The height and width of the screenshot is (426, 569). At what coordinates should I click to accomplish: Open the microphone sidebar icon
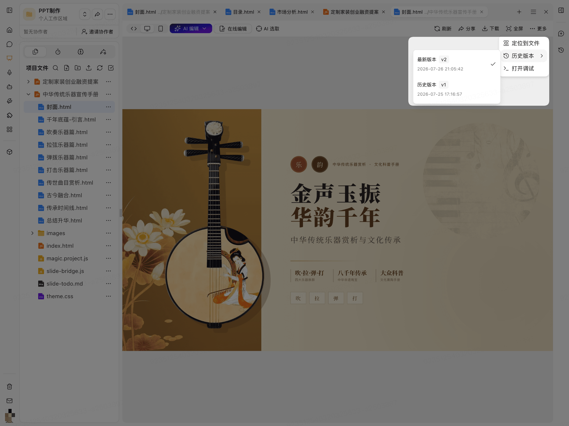click(x=9, y=73)
